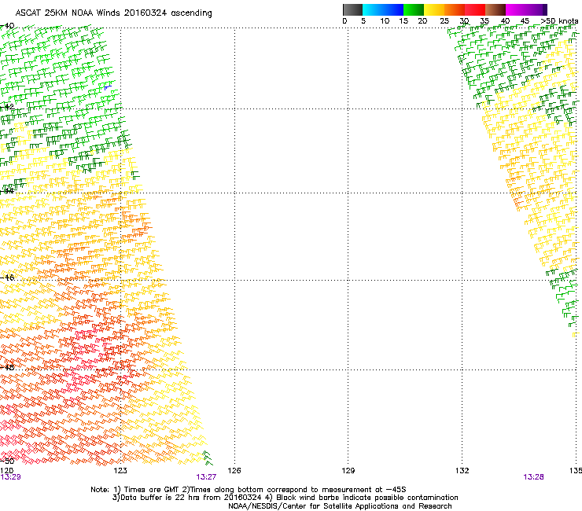Click the red 30-35 knots legend segment
This screenshot has width=582, height=511.
(475, 9)
